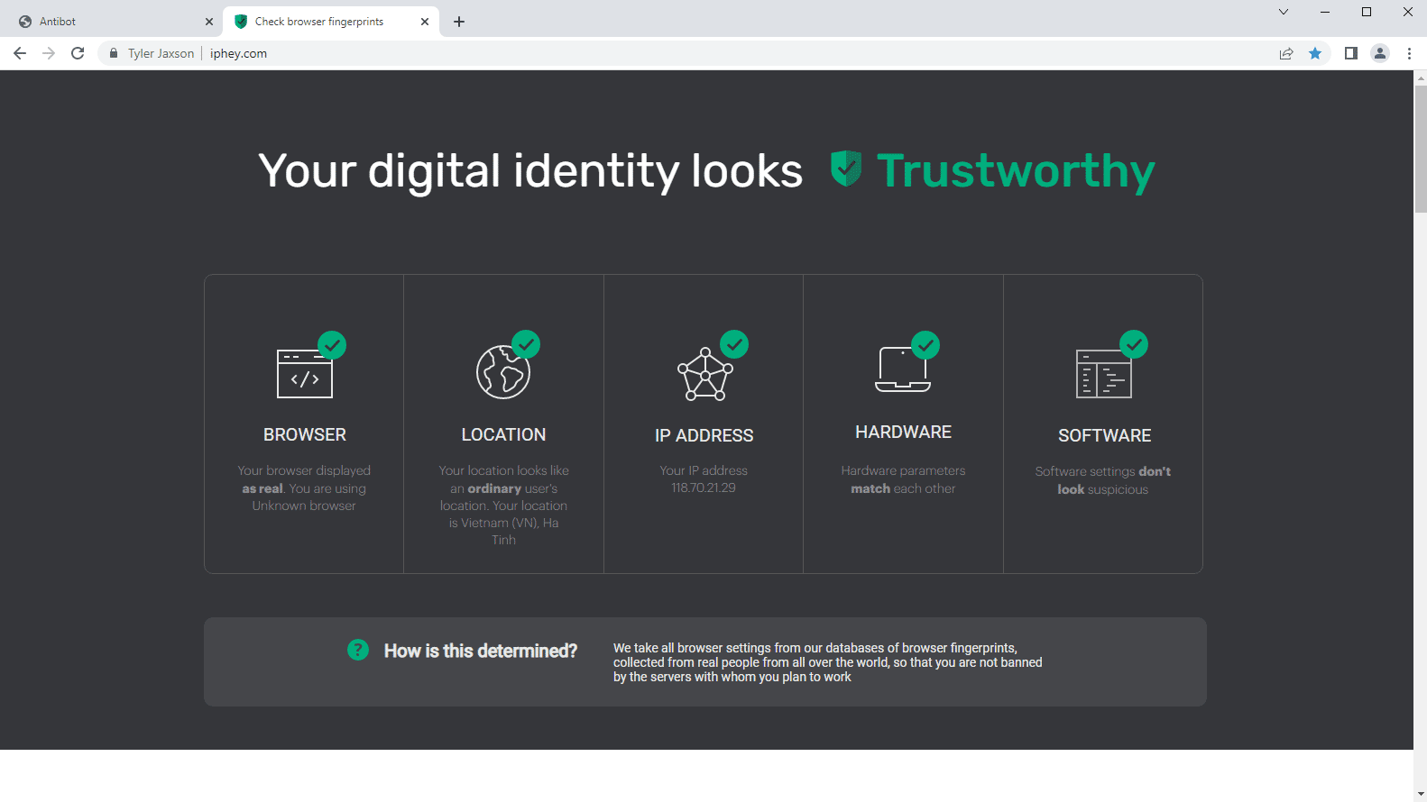
Task: Click the 'is Vietnam (VN), Ha' location text
Action: [504, 523]
